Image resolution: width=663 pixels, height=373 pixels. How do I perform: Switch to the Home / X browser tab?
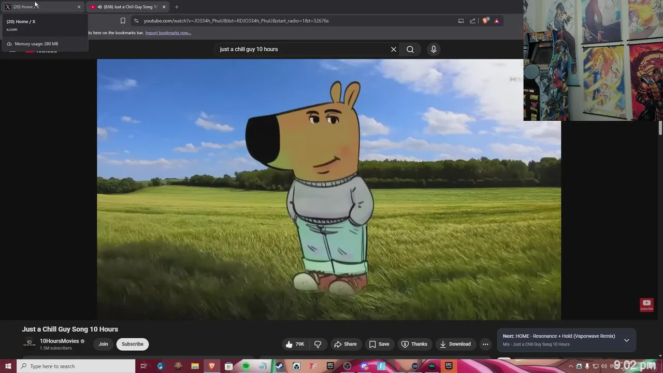(41, 7)
